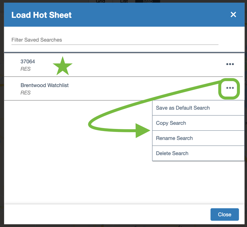Open the Brentwood Watchlist saved search

44,85
